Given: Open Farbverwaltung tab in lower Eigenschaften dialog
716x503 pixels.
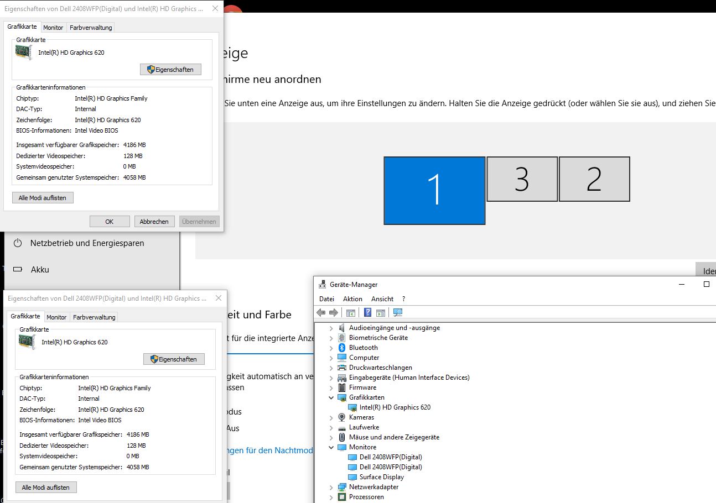Looking at the screenshot, I should [94, 317].
